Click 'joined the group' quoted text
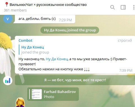The width and height of the screenshot is (135, 107). pyautogui.click(x=35, y=52)
